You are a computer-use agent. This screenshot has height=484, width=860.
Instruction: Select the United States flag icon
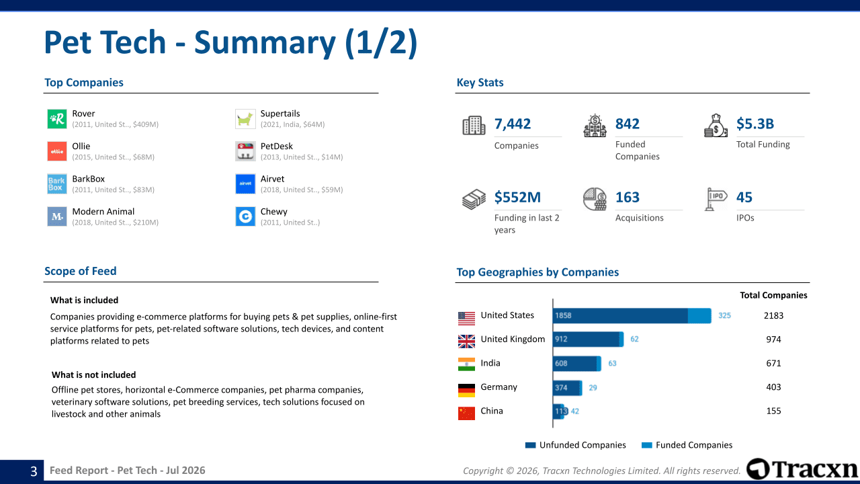click(466, 317)
